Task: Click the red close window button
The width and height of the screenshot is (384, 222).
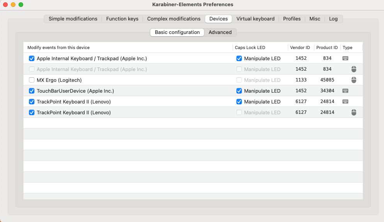Action: pos(5,5)
